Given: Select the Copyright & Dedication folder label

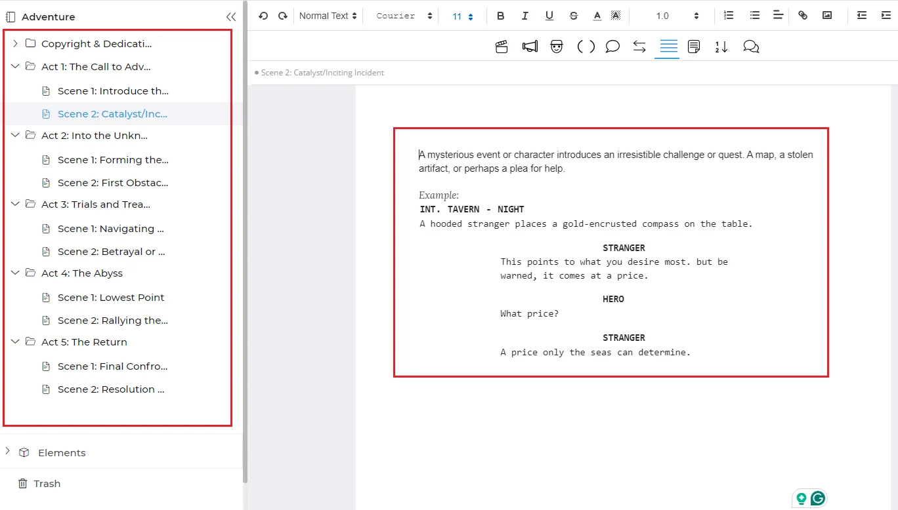Looking at the screenshot, I should pyautogui.click(x=96, y=44).
